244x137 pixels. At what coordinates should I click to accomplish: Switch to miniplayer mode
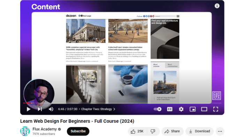193,109
